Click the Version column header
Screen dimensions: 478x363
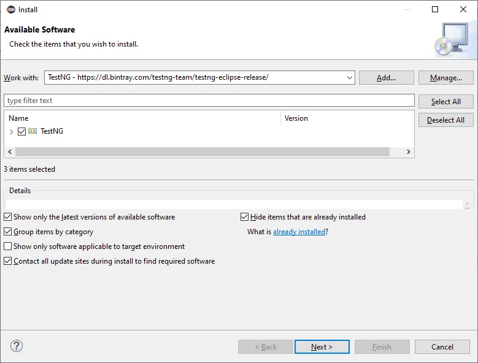296,118
